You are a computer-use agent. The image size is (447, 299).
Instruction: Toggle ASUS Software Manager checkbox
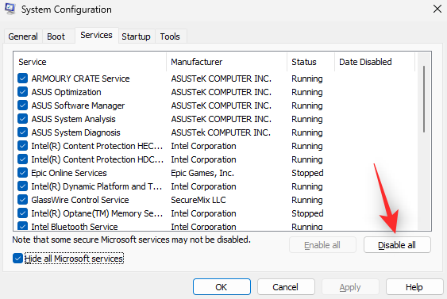tap(22, 105)
